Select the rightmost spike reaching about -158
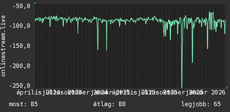The image size is (230, 112). 207,48
